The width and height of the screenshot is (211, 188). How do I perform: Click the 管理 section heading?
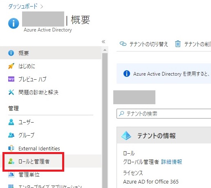13,108
